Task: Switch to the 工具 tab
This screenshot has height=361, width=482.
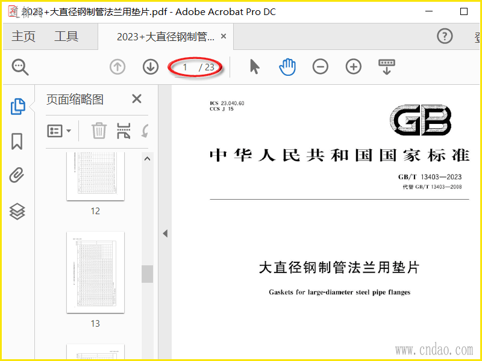Action: click(66, 37)
